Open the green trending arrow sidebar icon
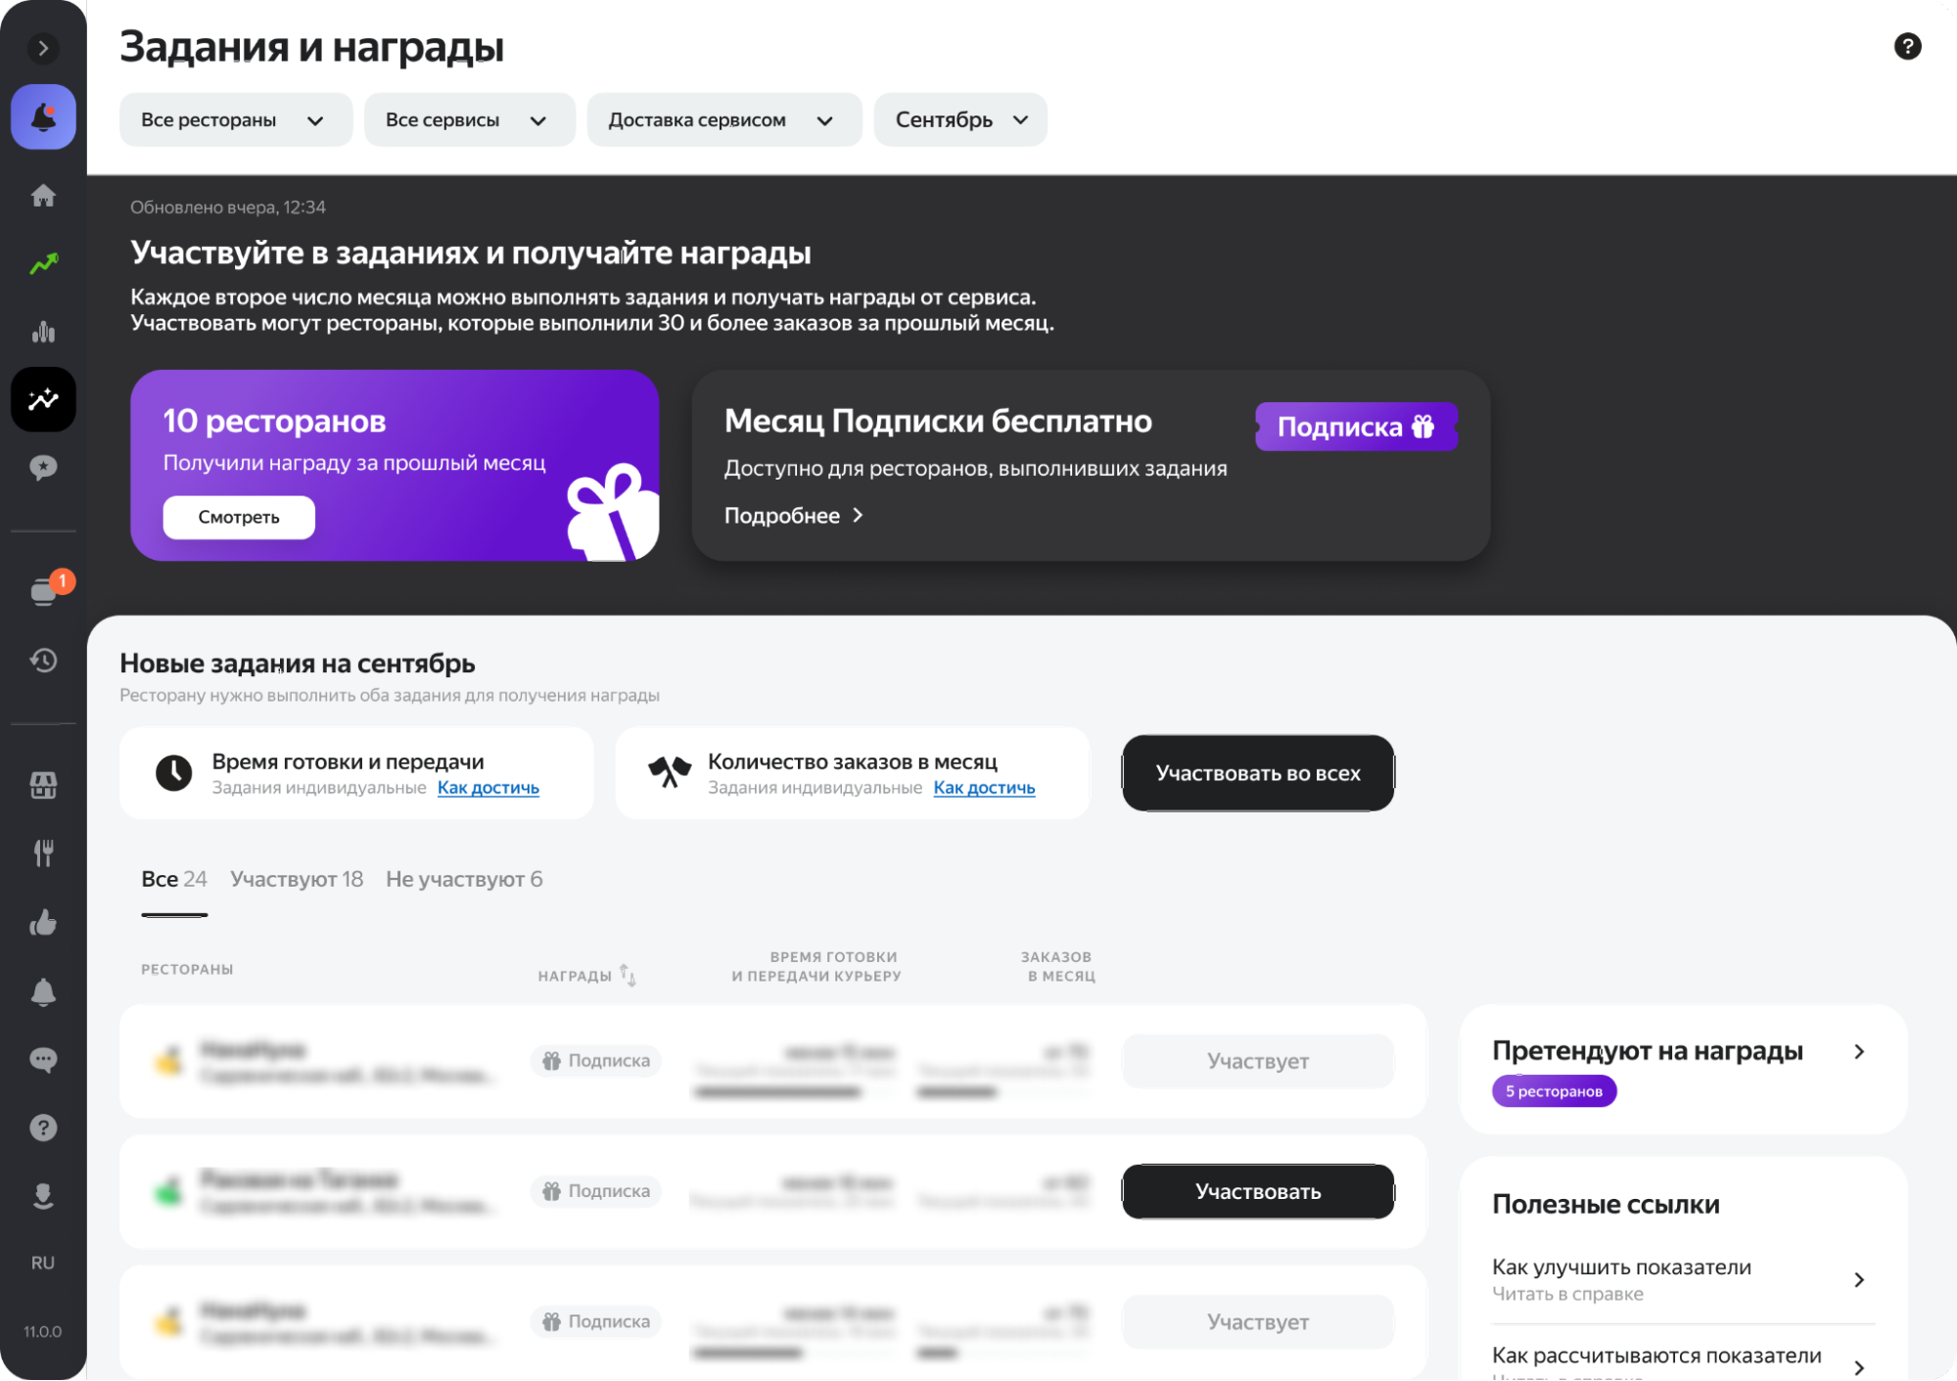1957x1381 pixels. pyautogui.click(x=43, y=263)
